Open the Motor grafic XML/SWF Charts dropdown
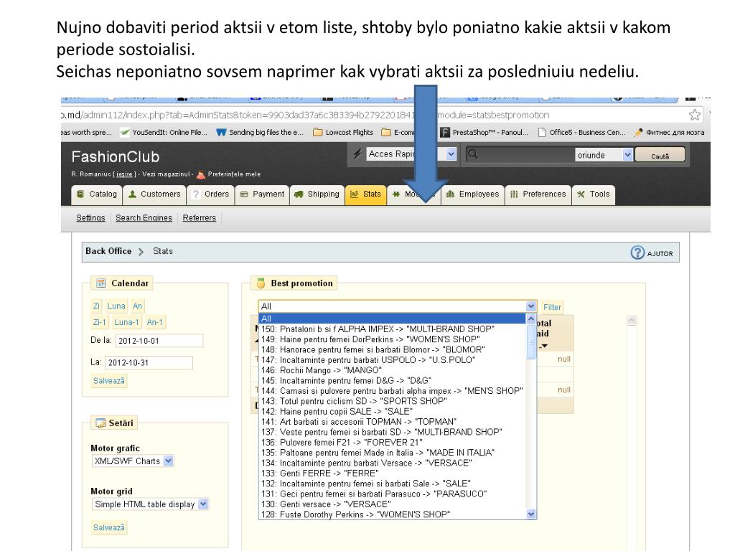735x551 pixels. tap(133, 461)
